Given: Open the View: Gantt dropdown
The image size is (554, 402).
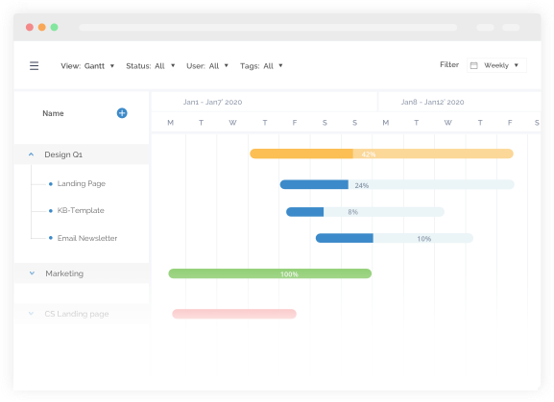Looking at the screenshot, I should [x=87, y=66].
